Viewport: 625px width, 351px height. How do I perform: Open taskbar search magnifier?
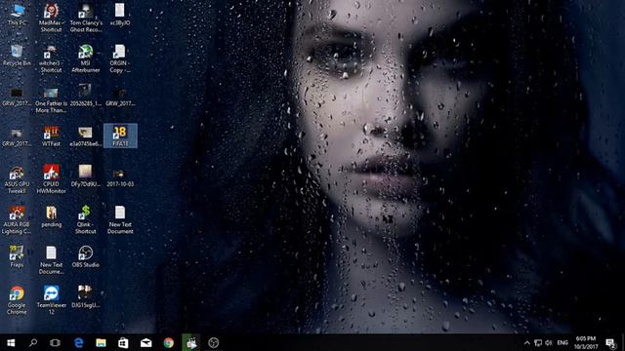pos(33,342)
